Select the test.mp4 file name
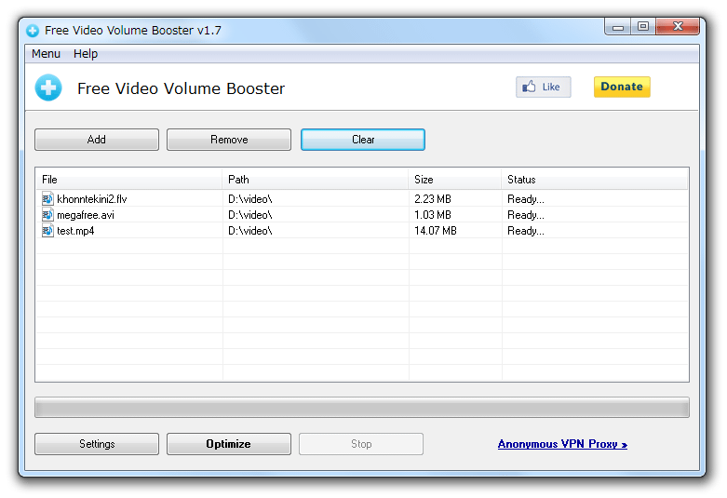The image size is (727, 498). click(75, 231)
